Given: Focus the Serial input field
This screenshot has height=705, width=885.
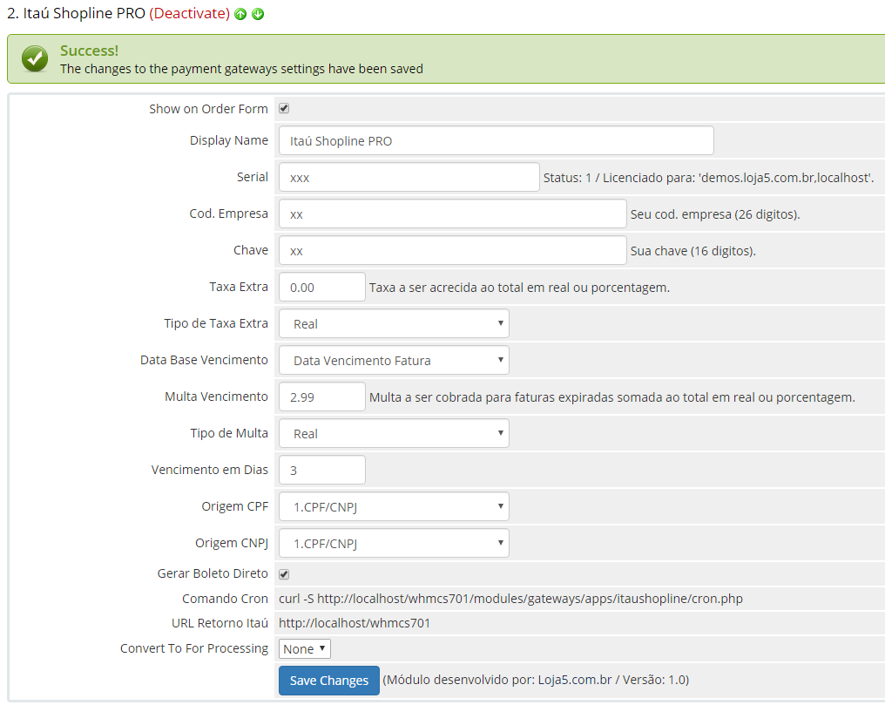Looking at the screenshot, I should pyautogui.click(x=409, y=177).
